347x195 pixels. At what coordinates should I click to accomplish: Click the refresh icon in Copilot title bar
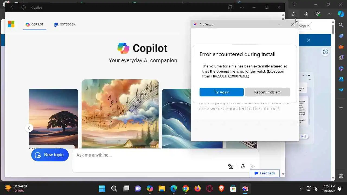tap(24, 7)
